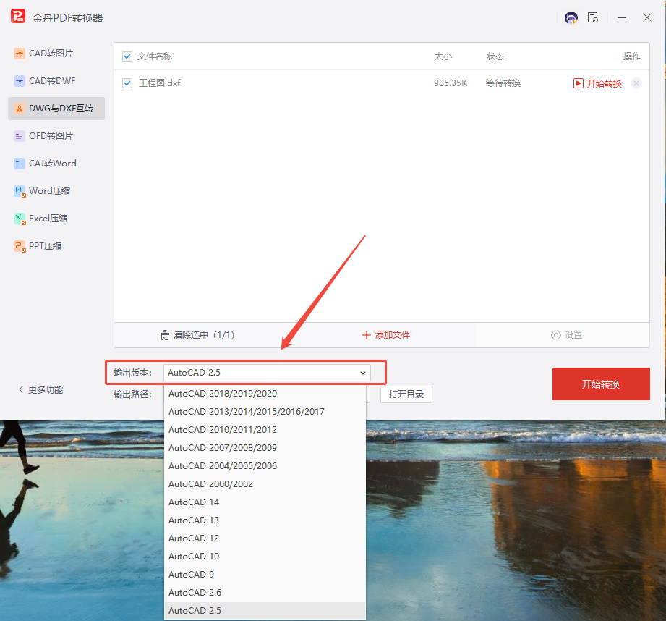Uncheck the 工程图.dxf file checkbox

(127, 83)
